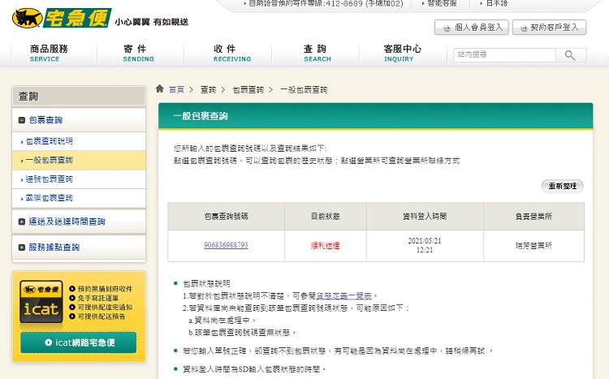Select 連號包裹查詢 in sidebar

50,179
